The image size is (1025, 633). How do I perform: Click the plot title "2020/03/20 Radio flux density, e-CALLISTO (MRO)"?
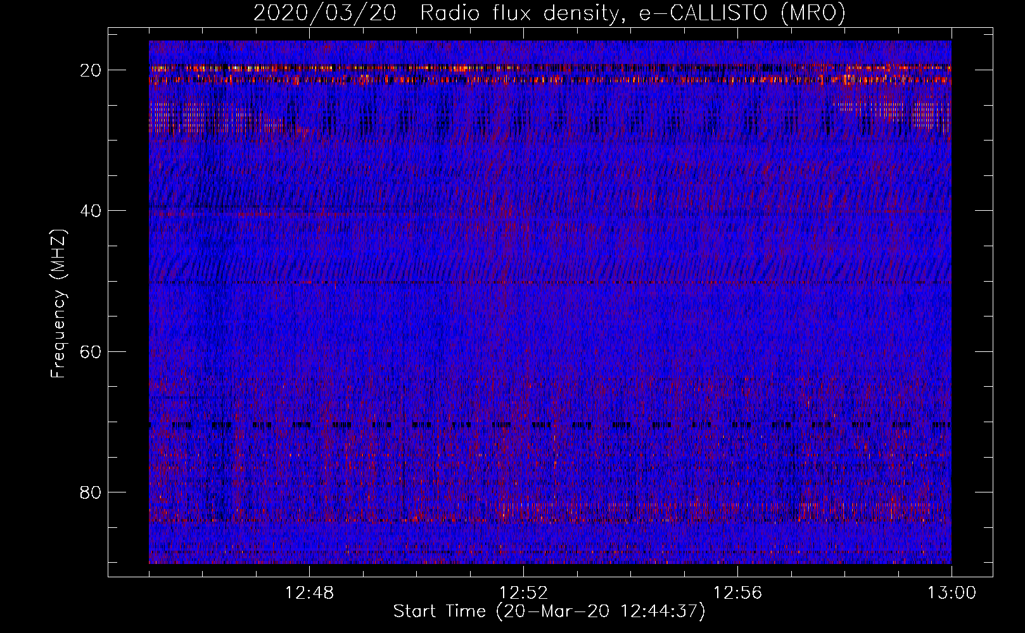coord(549,13)
